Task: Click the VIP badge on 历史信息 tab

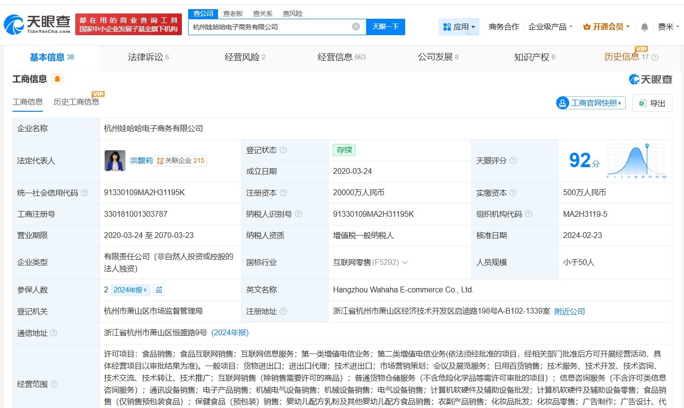Action: pos(641,49)
